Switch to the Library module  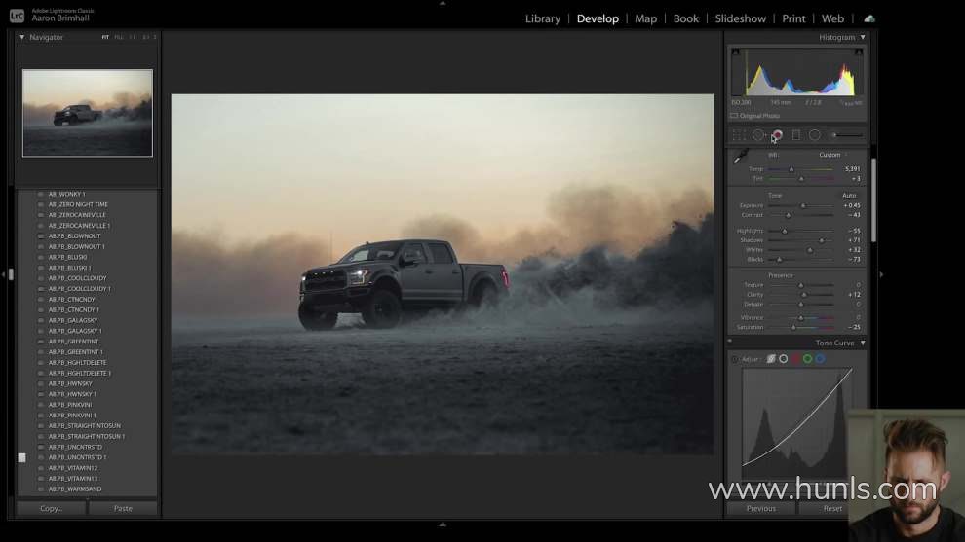click(x=543, y=18)
